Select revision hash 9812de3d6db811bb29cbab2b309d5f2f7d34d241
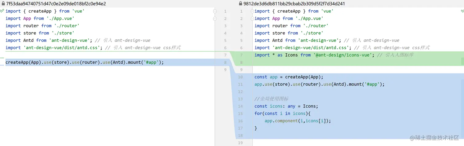The height and width of the screenshot is (146, 464). [x=294, y=4]
